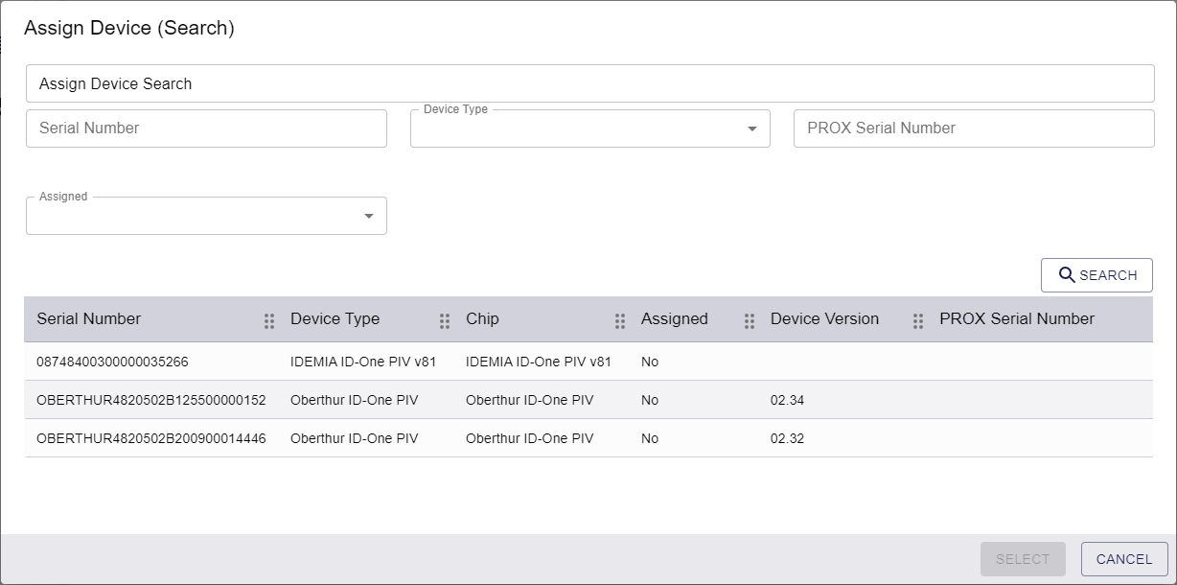
Task: Click the Device Version 02.34 cell
Action: point(787,400)
